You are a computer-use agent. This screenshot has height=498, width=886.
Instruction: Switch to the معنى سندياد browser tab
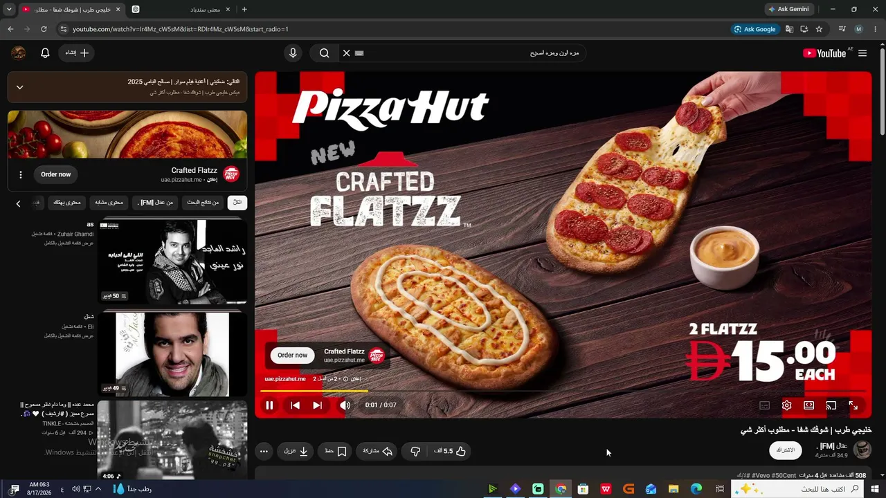point(182,9)
